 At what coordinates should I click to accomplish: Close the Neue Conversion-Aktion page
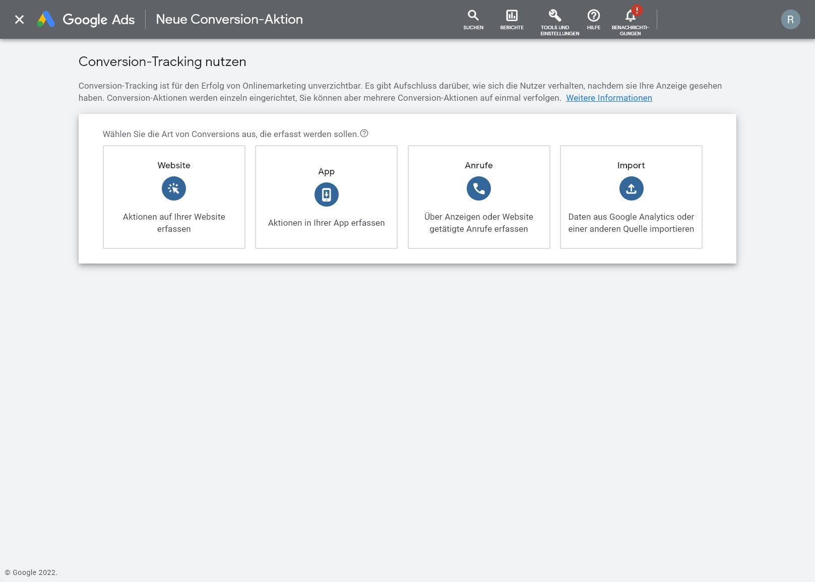(x=19, y=20)
